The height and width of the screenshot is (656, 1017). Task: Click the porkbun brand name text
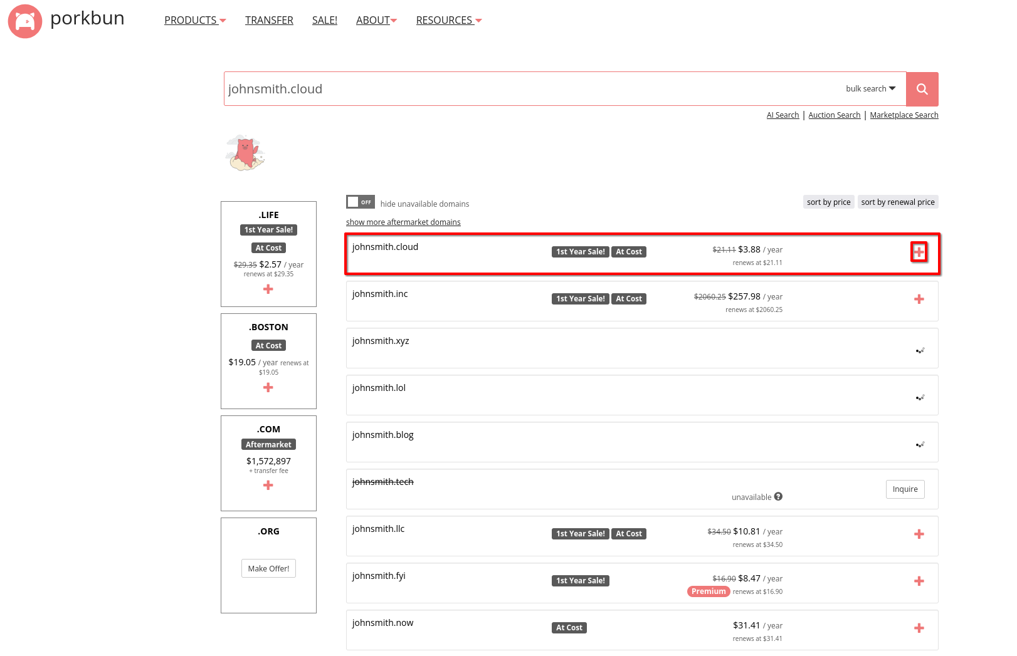click(x=87, y=19)
